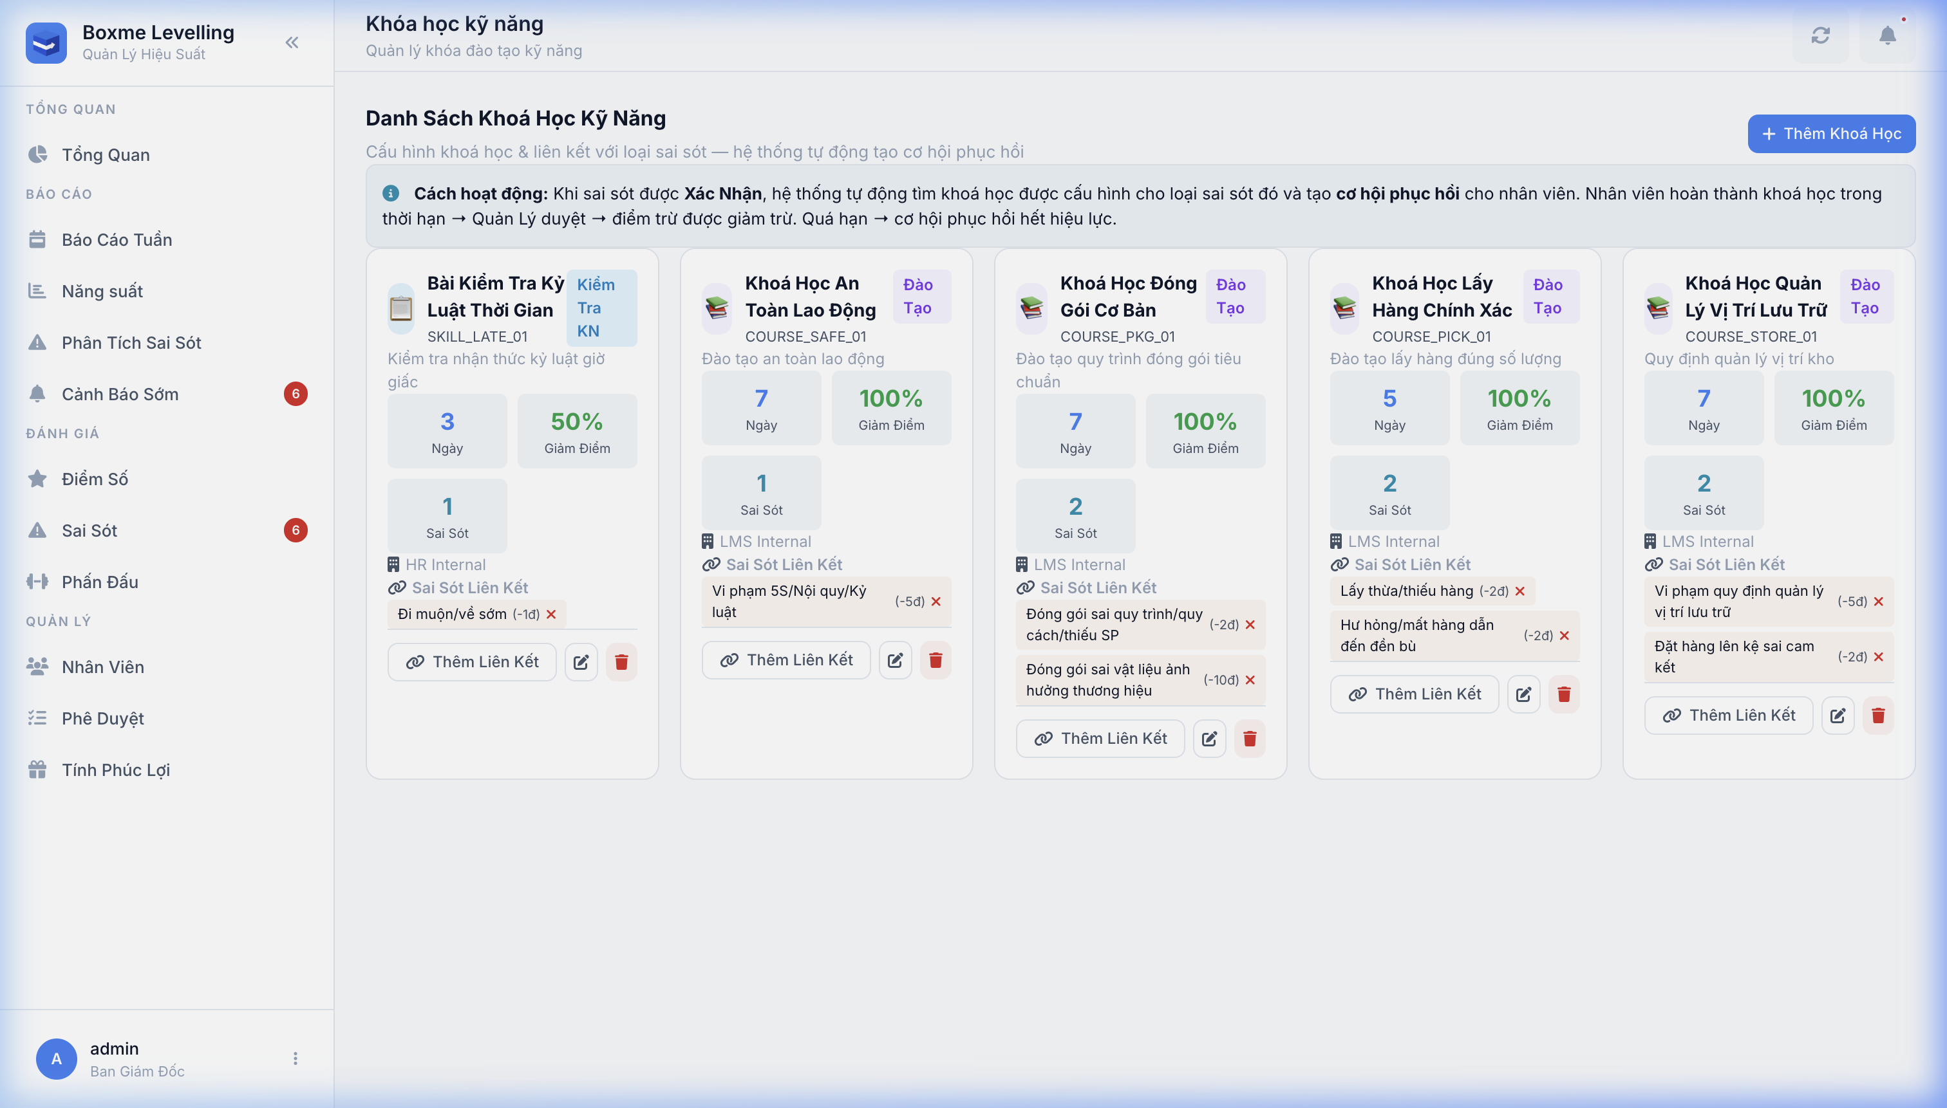
Task: Click the refresh icon in header
Action: point(1820,35)
